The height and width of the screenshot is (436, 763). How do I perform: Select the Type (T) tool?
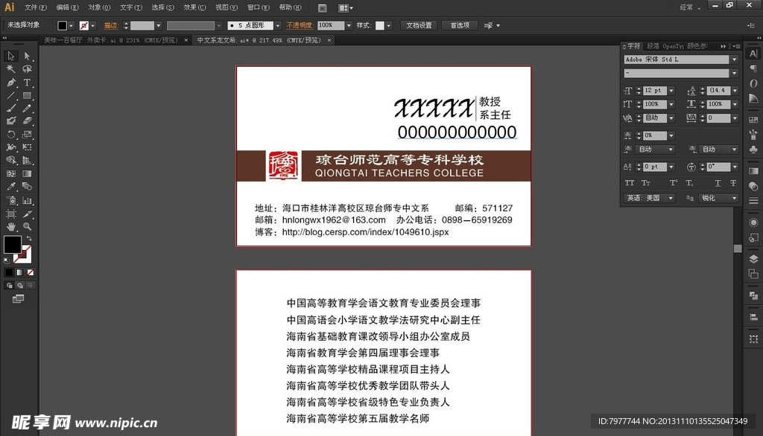pyautogui.click(x=27, y=83)
